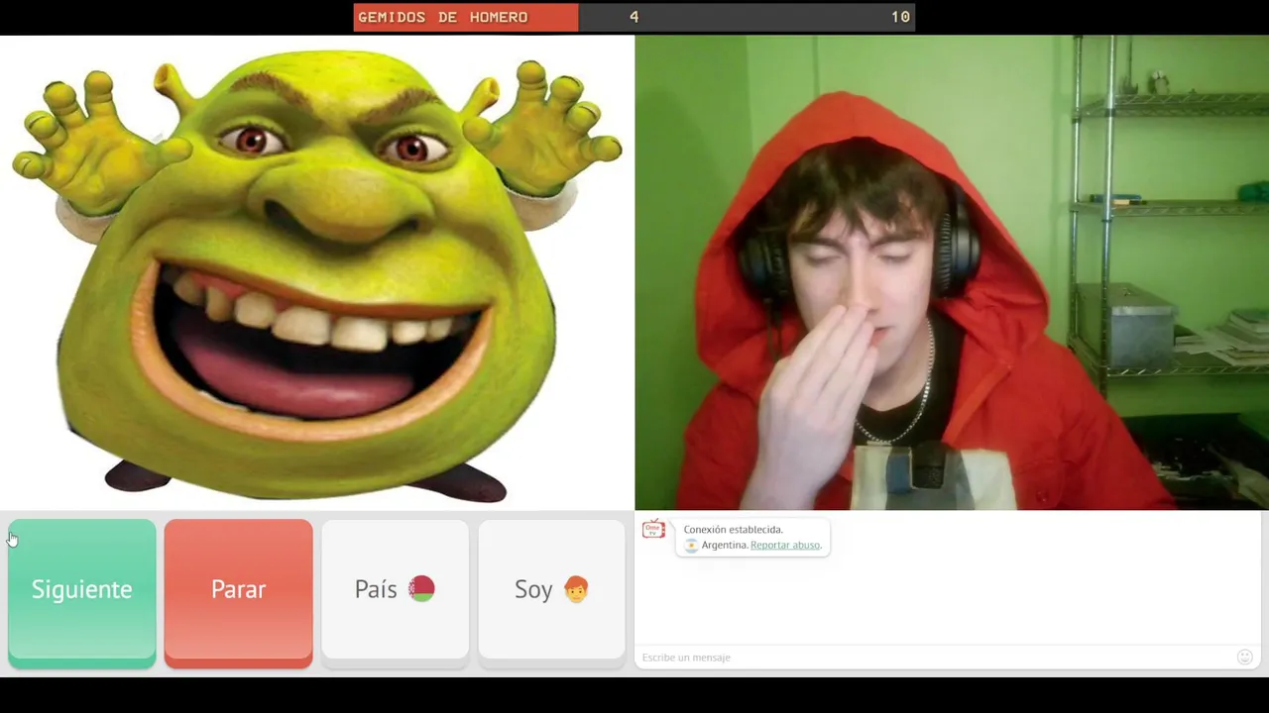Click the Conexión establecida message
This screenshot has height=713, width=1269.
733,530
